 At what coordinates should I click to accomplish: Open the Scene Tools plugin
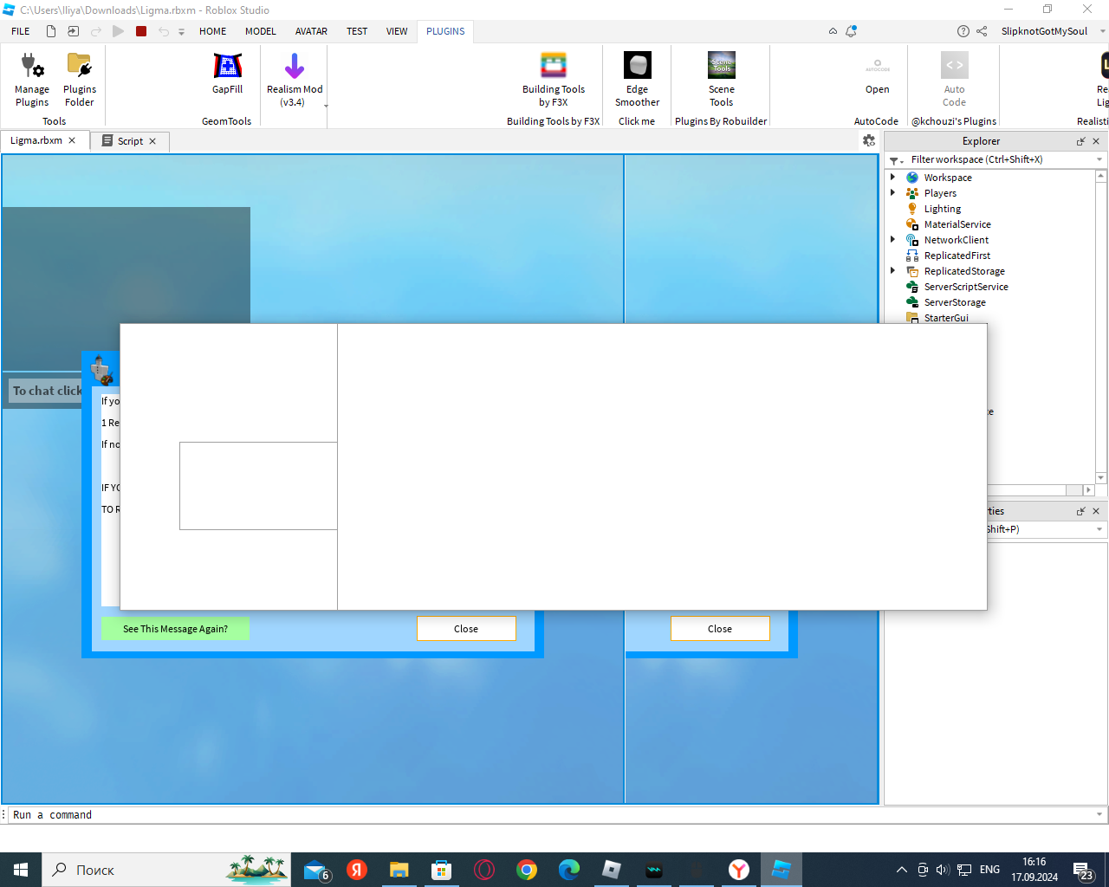pyautogui.click(x=722, y=80)
